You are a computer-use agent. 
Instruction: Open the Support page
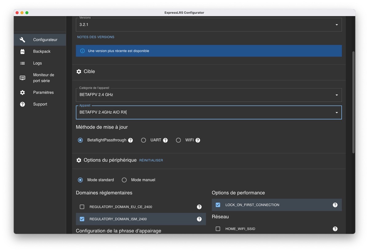(40, 104)
